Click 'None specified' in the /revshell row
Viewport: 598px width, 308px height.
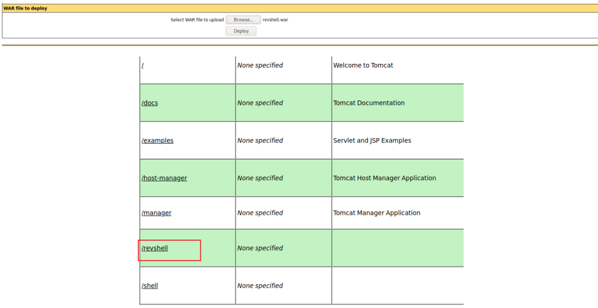[x=260, y=248]
